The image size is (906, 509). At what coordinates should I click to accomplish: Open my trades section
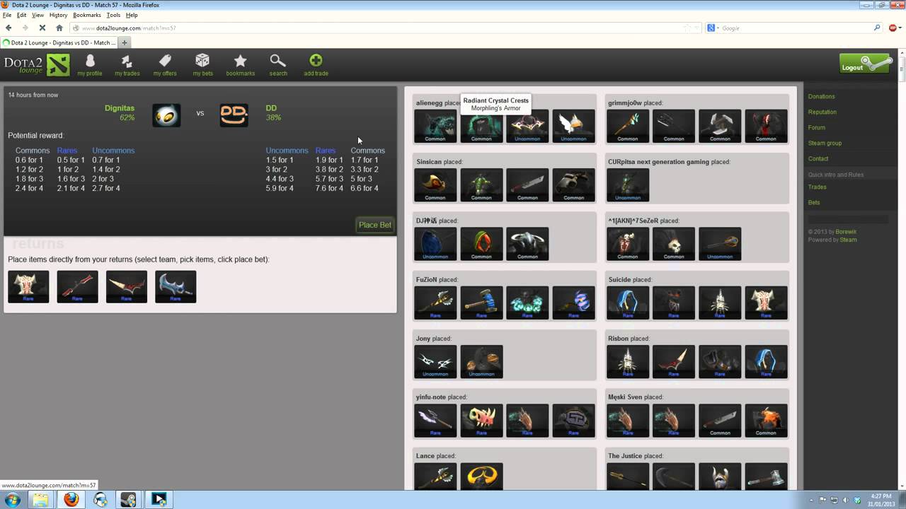point(127,65)
